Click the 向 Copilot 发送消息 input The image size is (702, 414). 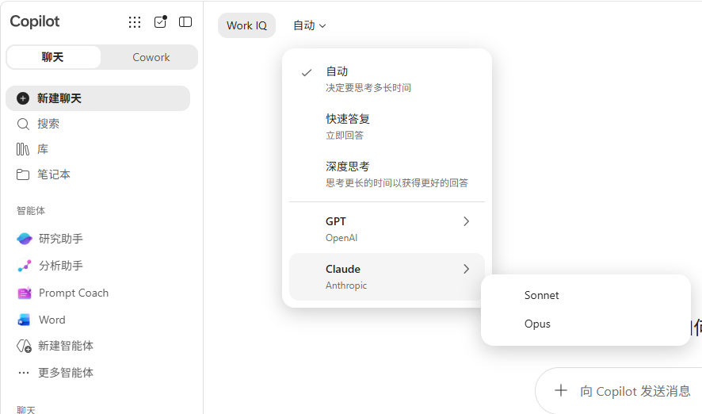pyautogui.click(x=635, y=391)
